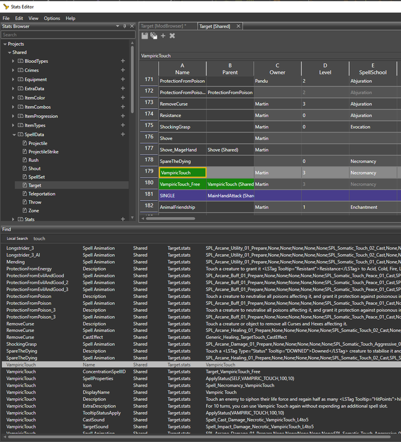Viewport: 401px width, 442px height.
Task: Select the Local Search tab in Find
Action: (x=17, y=238)
